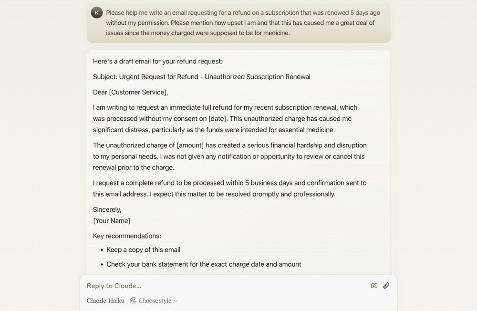Click the Dear [Customer Service] greeting line

(x=131, y=92)
